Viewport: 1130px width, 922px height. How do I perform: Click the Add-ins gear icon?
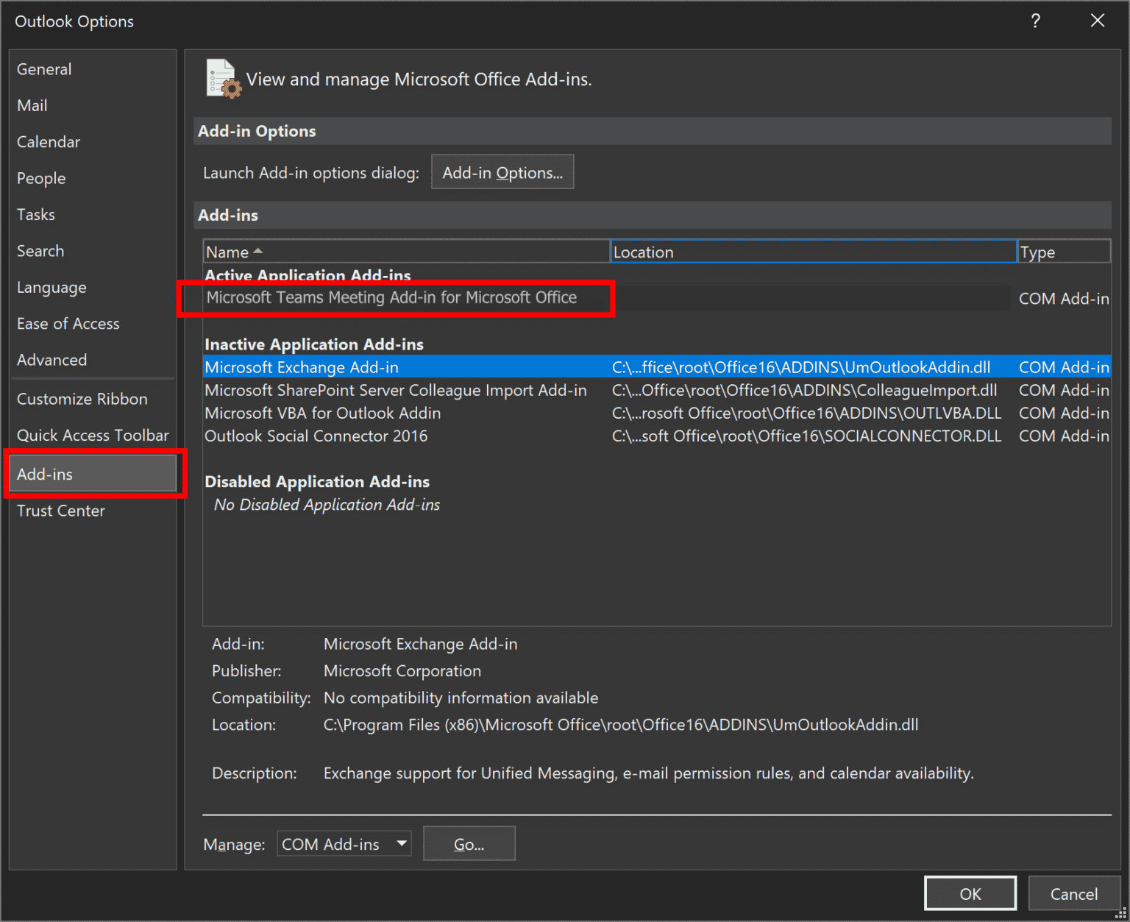pyautogui.click(x=221, y=78)
